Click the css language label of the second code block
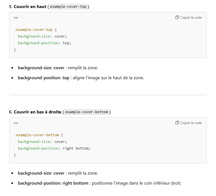216x196 pixels. (x=16, y=123)
